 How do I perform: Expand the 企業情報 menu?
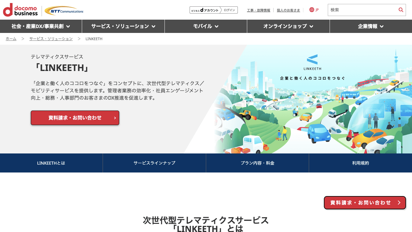pyautogui.click(x=371, y=26)
